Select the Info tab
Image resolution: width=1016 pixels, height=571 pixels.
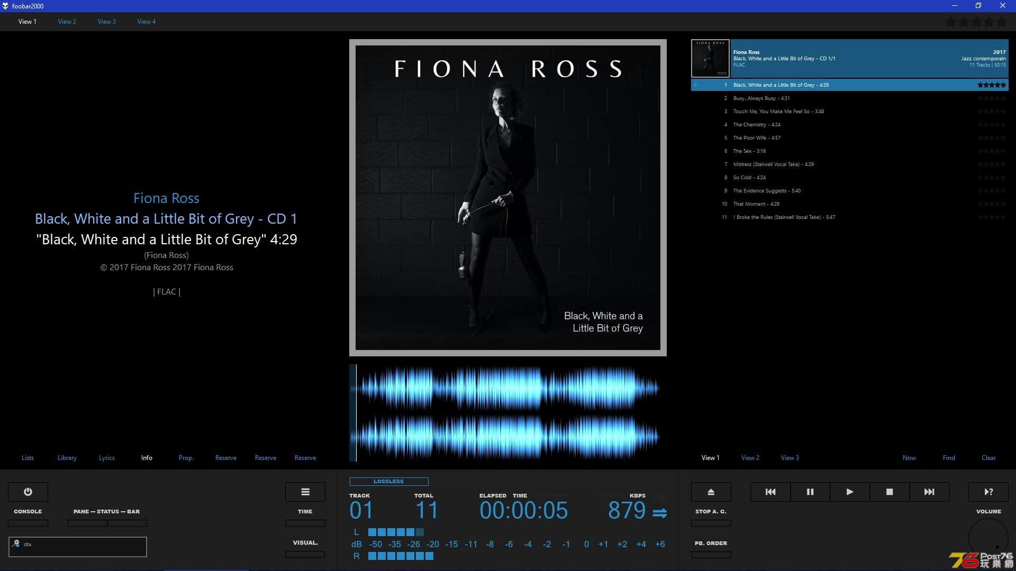(147, 458)
